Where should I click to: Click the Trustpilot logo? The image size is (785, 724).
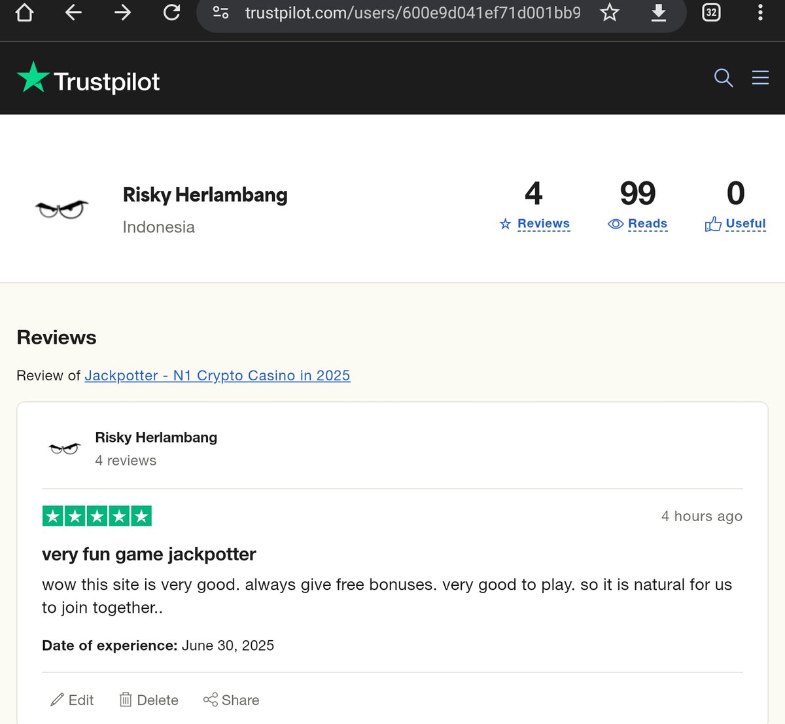(x=88, y=79)
